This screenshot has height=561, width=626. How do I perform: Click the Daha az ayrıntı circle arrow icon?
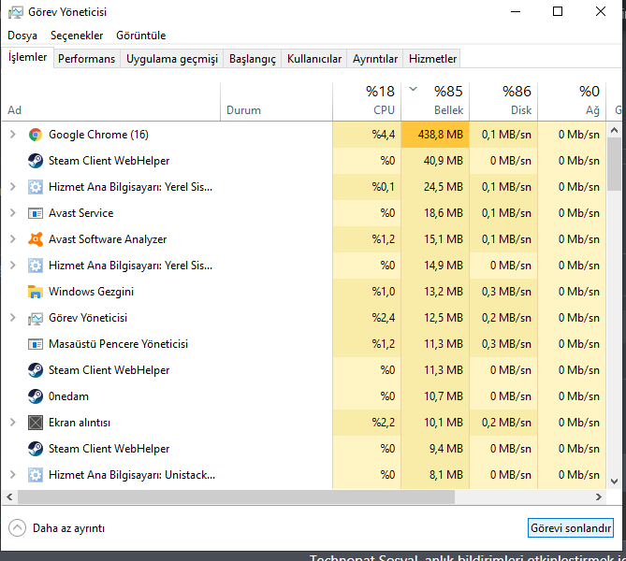coord(17,528)
